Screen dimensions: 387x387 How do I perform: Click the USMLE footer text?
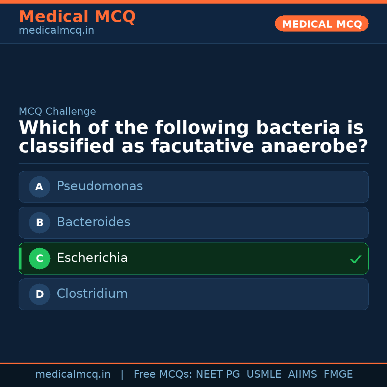click(264, 374)
